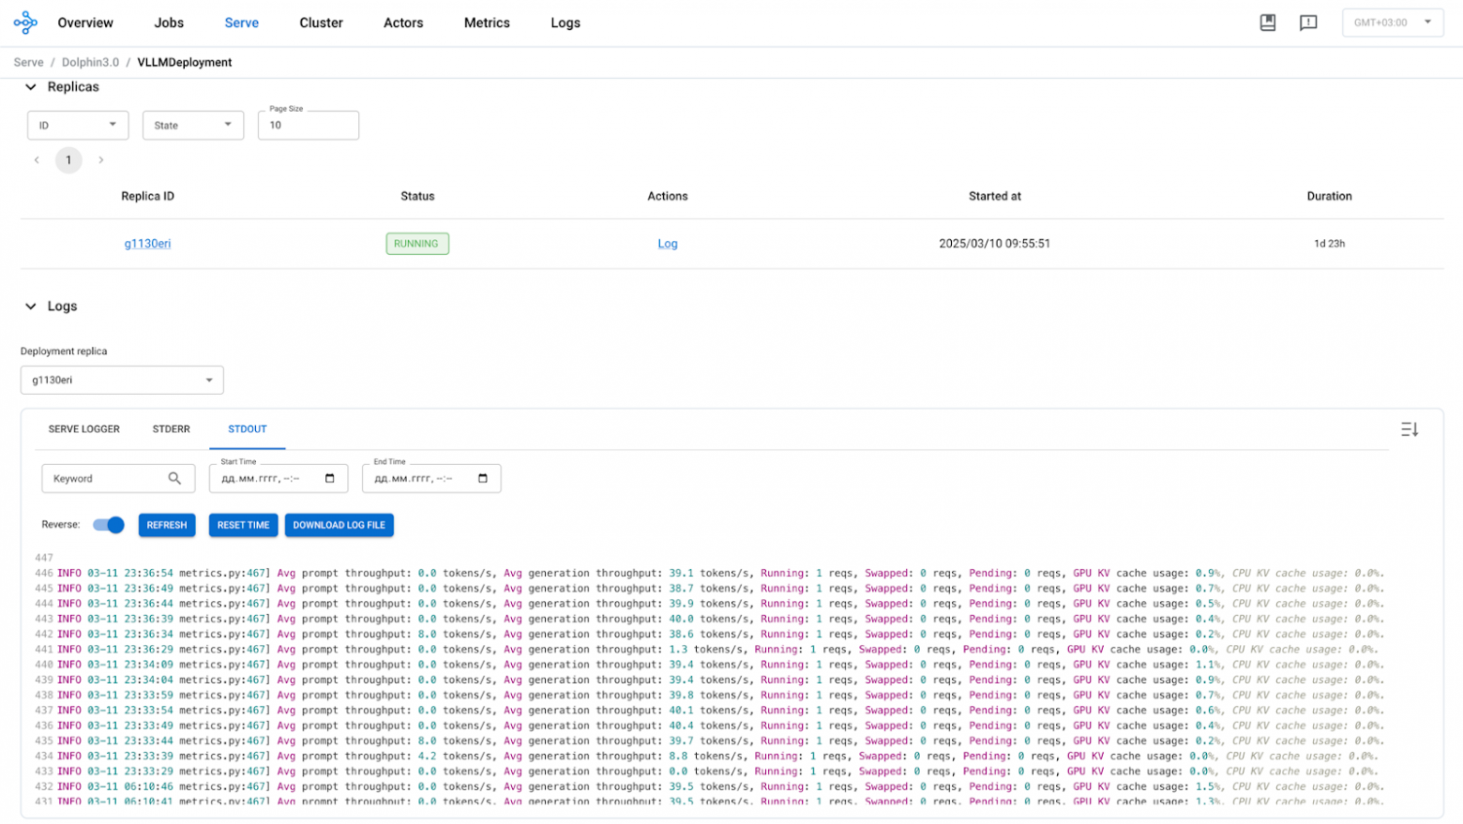Click the search magnifier in Keyword field
This screenshot has height=824, width=1463.
pyautogui.click(x=174, y=478)
